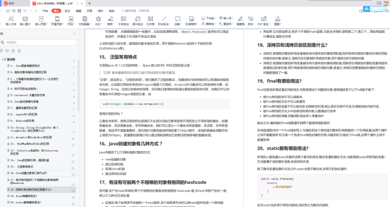Open the Insert Page (插入页面) tool
Screen dimensions: 390x207
[41, 21]
